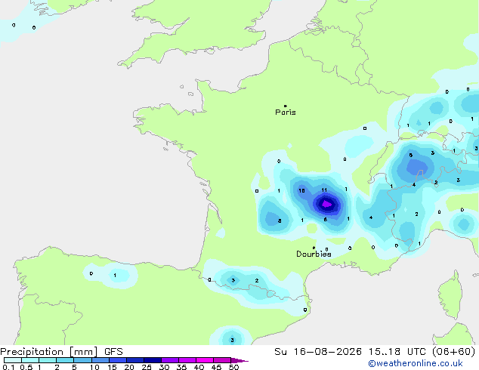Screen dimensions: 479x370
Task: Pick the 35–40 mm legend swatch
Action: point(187,360)
